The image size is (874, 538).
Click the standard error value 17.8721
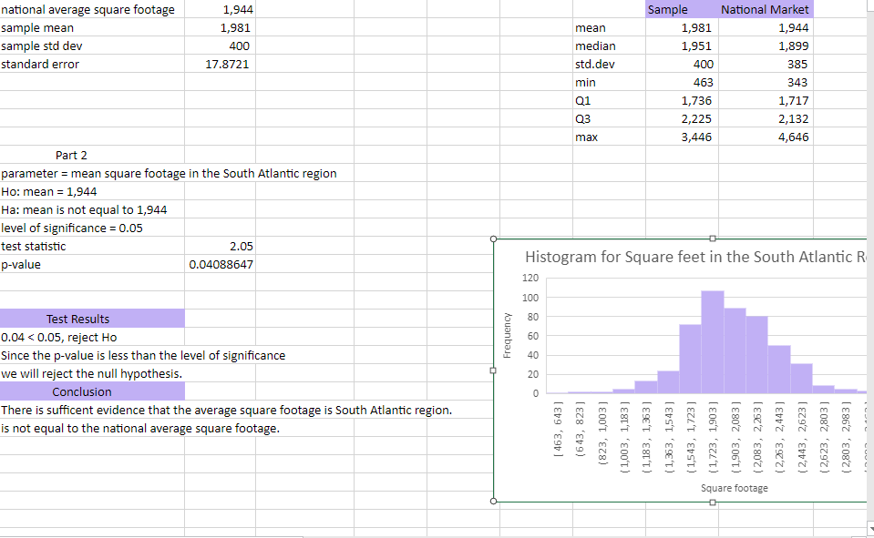[221, 64]
